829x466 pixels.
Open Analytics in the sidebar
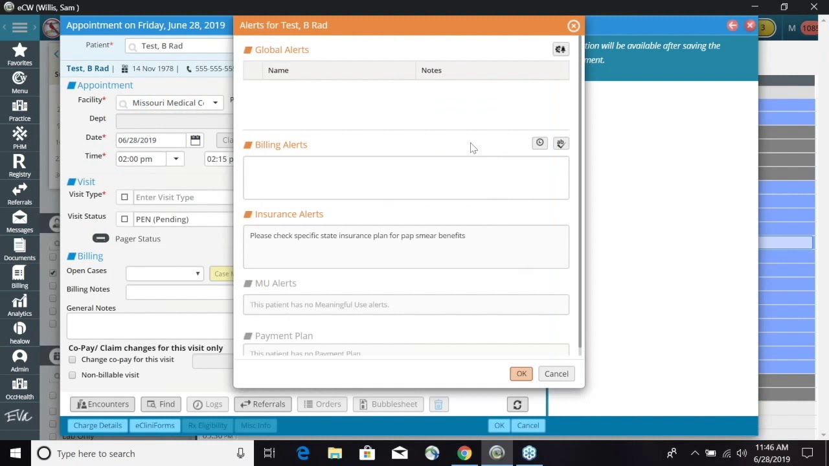[x=19, y=305]
